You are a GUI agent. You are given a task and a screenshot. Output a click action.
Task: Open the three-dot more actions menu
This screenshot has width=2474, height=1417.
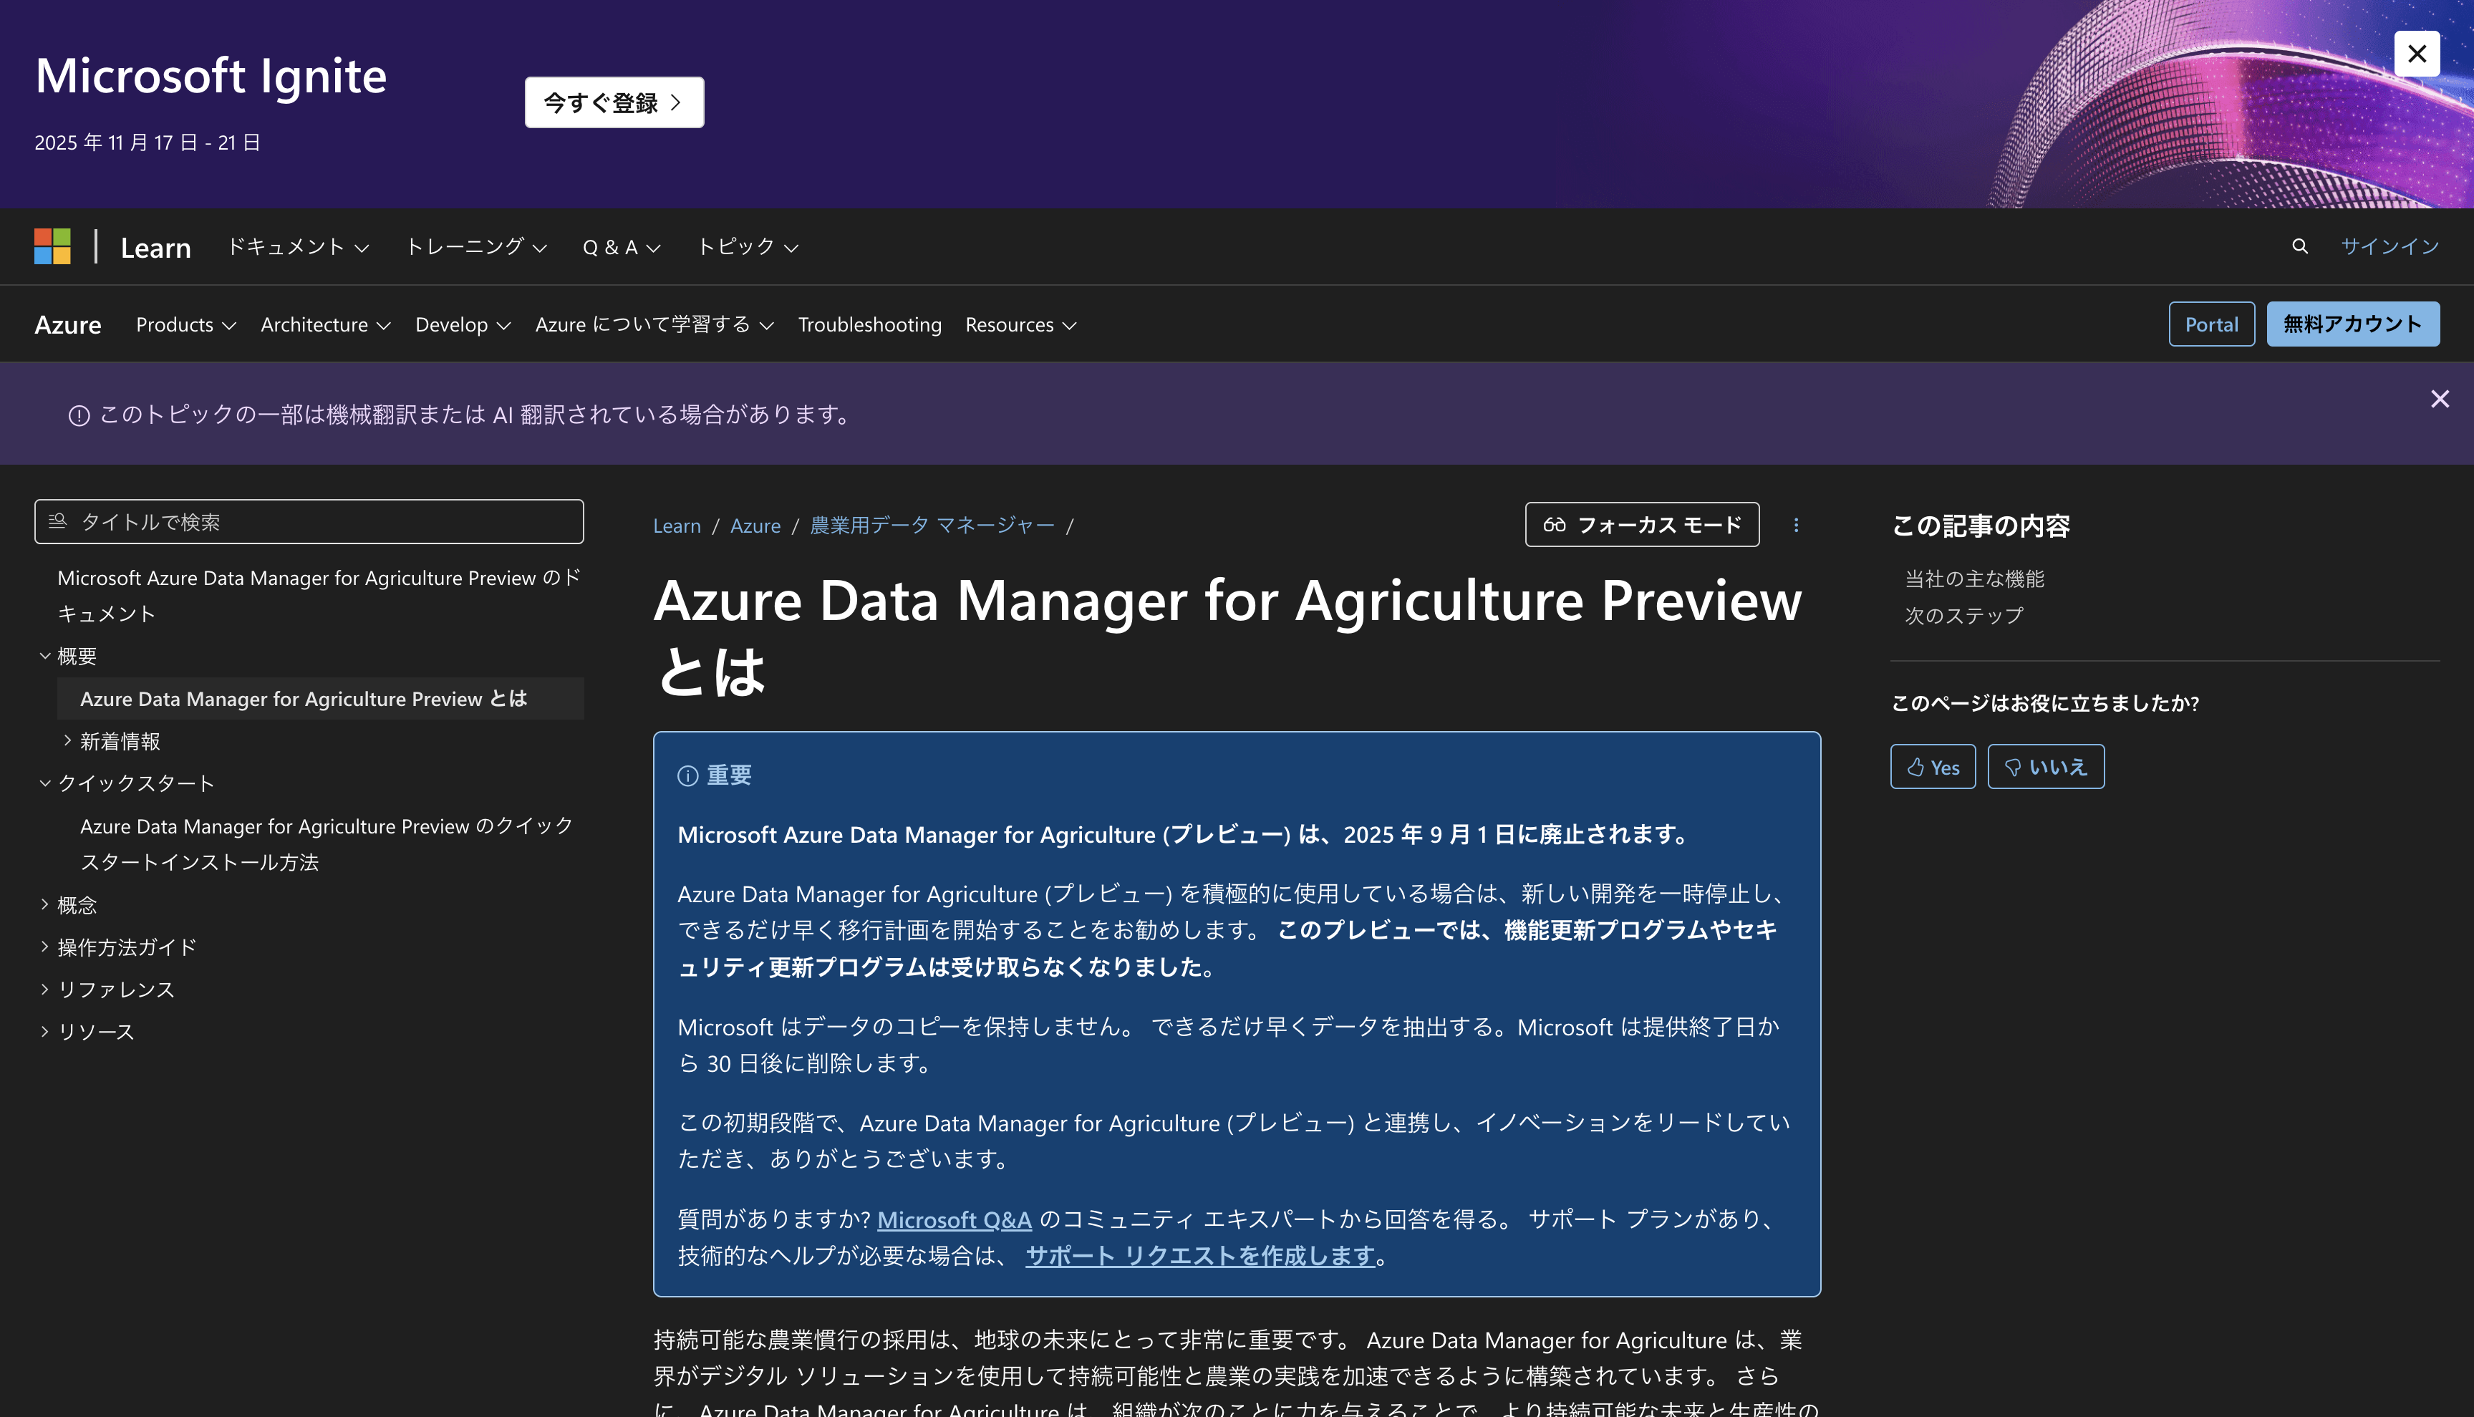(1796, 526)
